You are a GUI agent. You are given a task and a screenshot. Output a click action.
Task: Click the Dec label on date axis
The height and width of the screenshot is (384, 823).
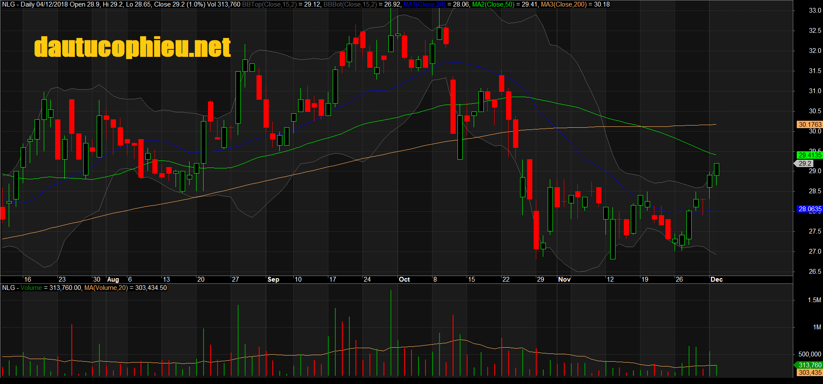tap(716, 279)
